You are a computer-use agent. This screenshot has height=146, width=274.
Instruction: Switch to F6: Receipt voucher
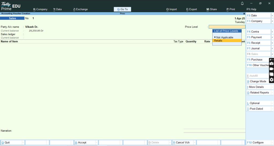click(x=258, y=43)
